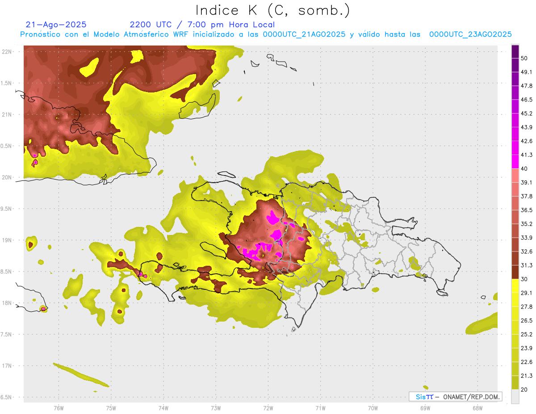The image size is (536, 414).
Task: Click the dark brown legend band between 30 and 31.3
Action: point(515,272)
